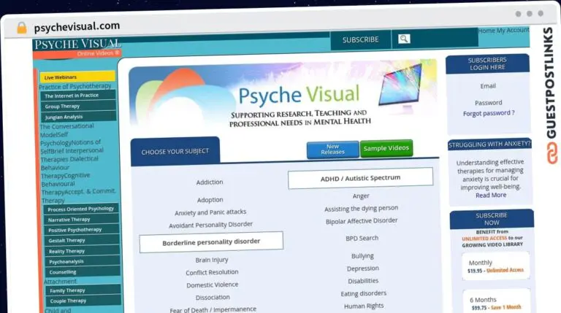Open the Home link

click(x=486, y=31)
